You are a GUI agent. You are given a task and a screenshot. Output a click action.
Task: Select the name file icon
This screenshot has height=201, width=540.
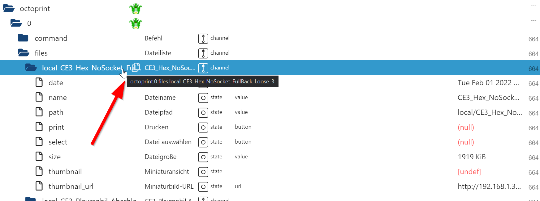click(x=39, y=97)
